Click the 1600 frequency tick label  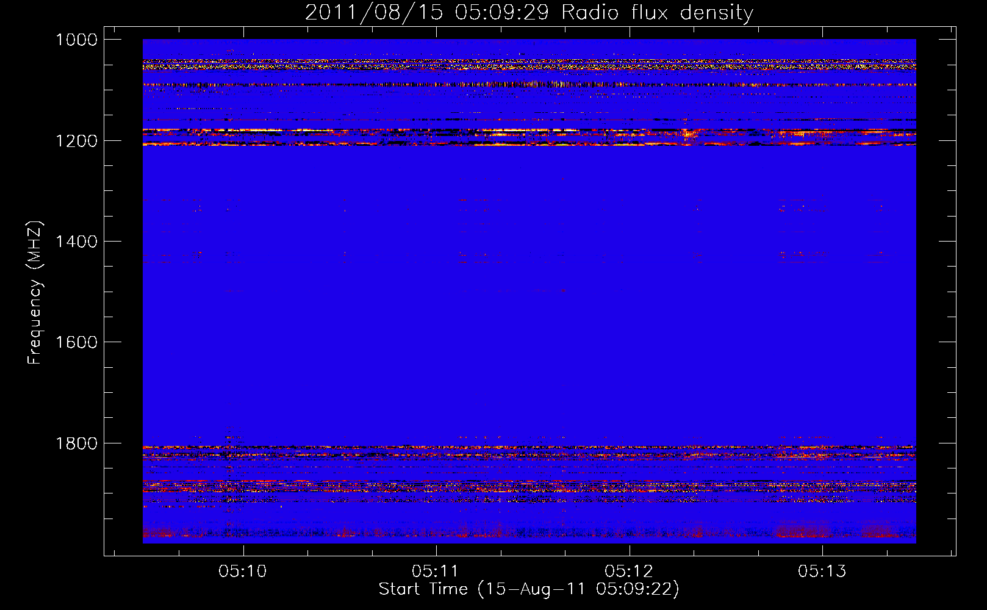pos(76,342)
